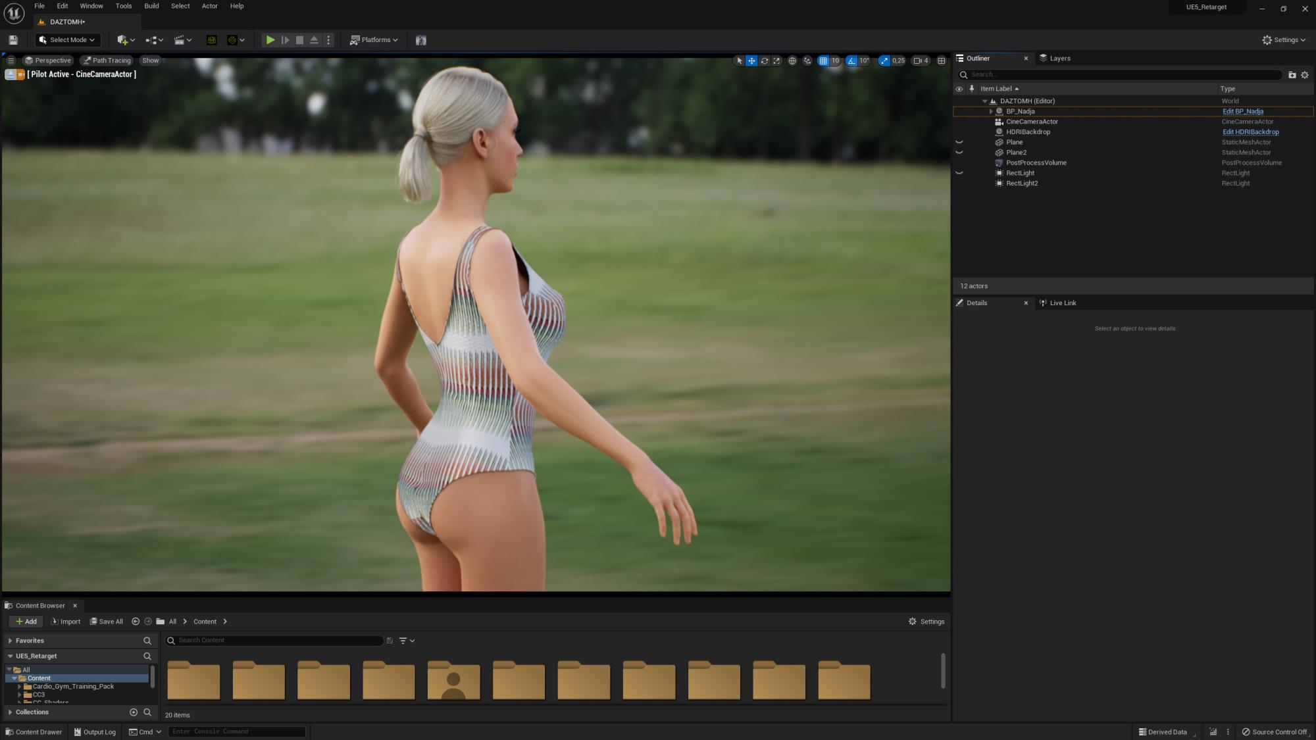Open the Platforms dropdown
Screen dimensions: 1316x740
(x=374, y=40)
